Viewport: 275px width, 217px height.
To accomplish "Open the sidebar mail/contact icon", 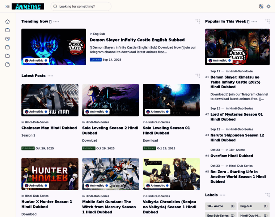I will (7, 39).
